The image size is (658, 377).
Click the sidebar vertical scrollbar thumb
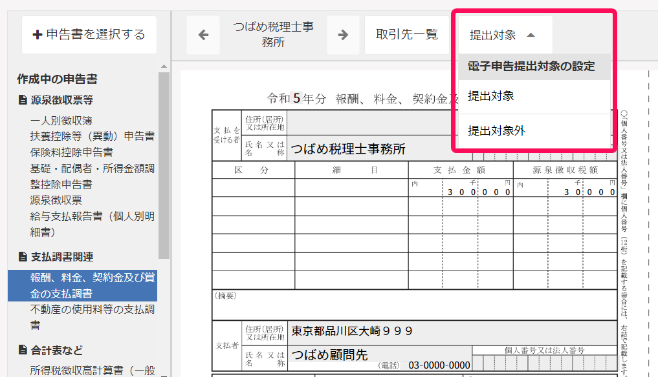pyautogui.click(x=164, y=165)
